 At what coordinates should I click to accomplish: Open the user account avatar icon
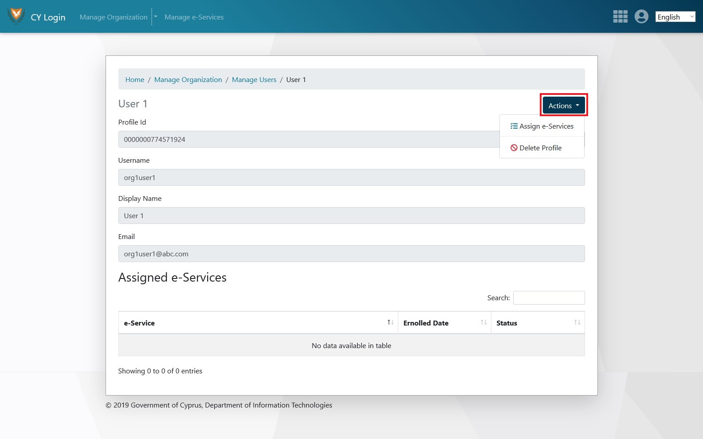[641, 16]
